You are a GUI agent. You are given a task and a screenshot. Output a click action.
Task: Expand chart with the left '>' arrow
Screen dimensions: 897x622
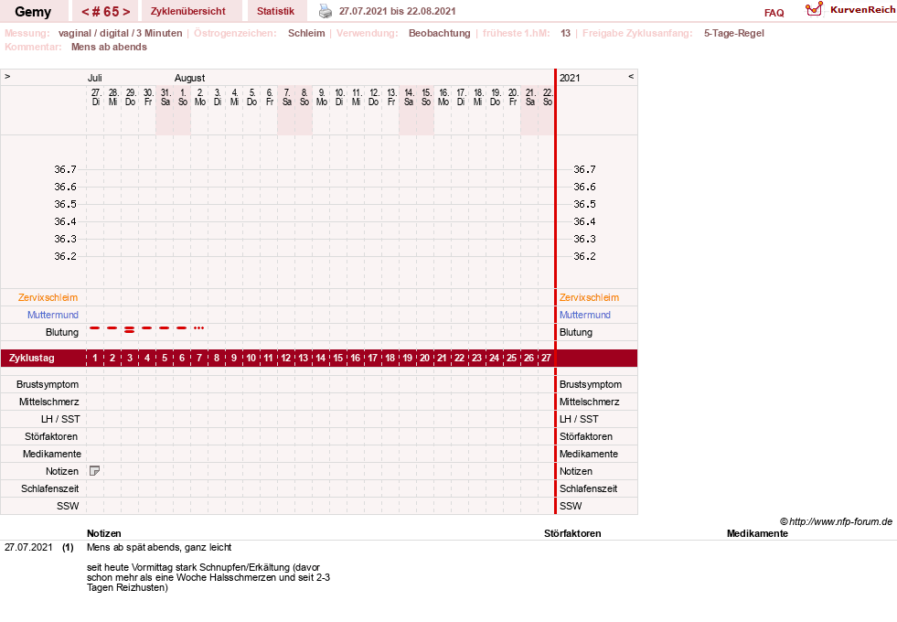coord(7,77)
